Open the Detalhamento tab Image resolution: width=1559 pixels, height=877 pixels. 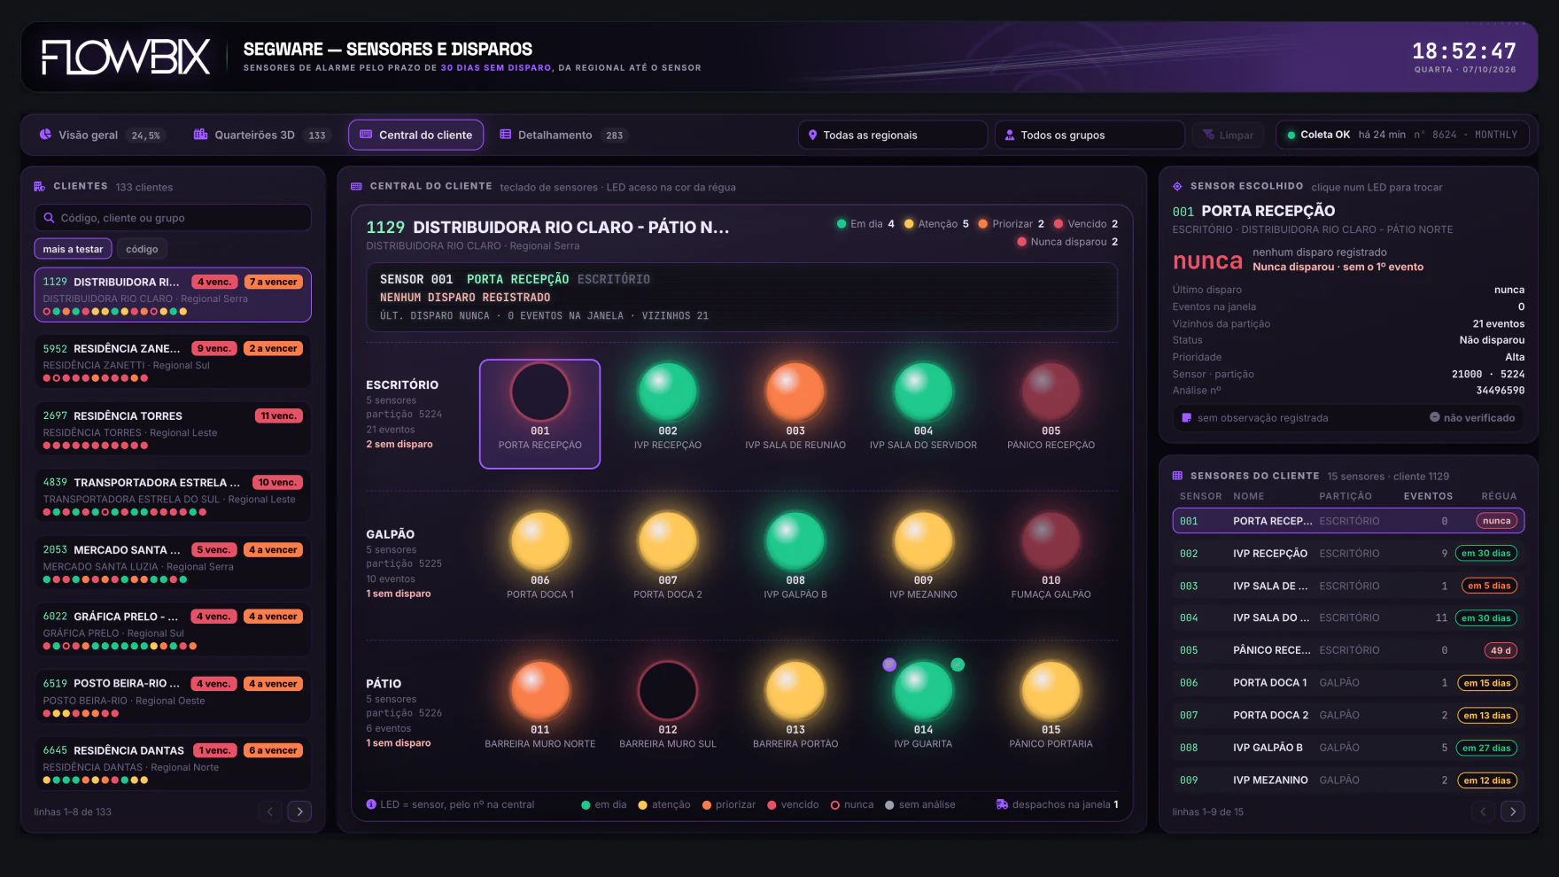(x=562, y=135)
